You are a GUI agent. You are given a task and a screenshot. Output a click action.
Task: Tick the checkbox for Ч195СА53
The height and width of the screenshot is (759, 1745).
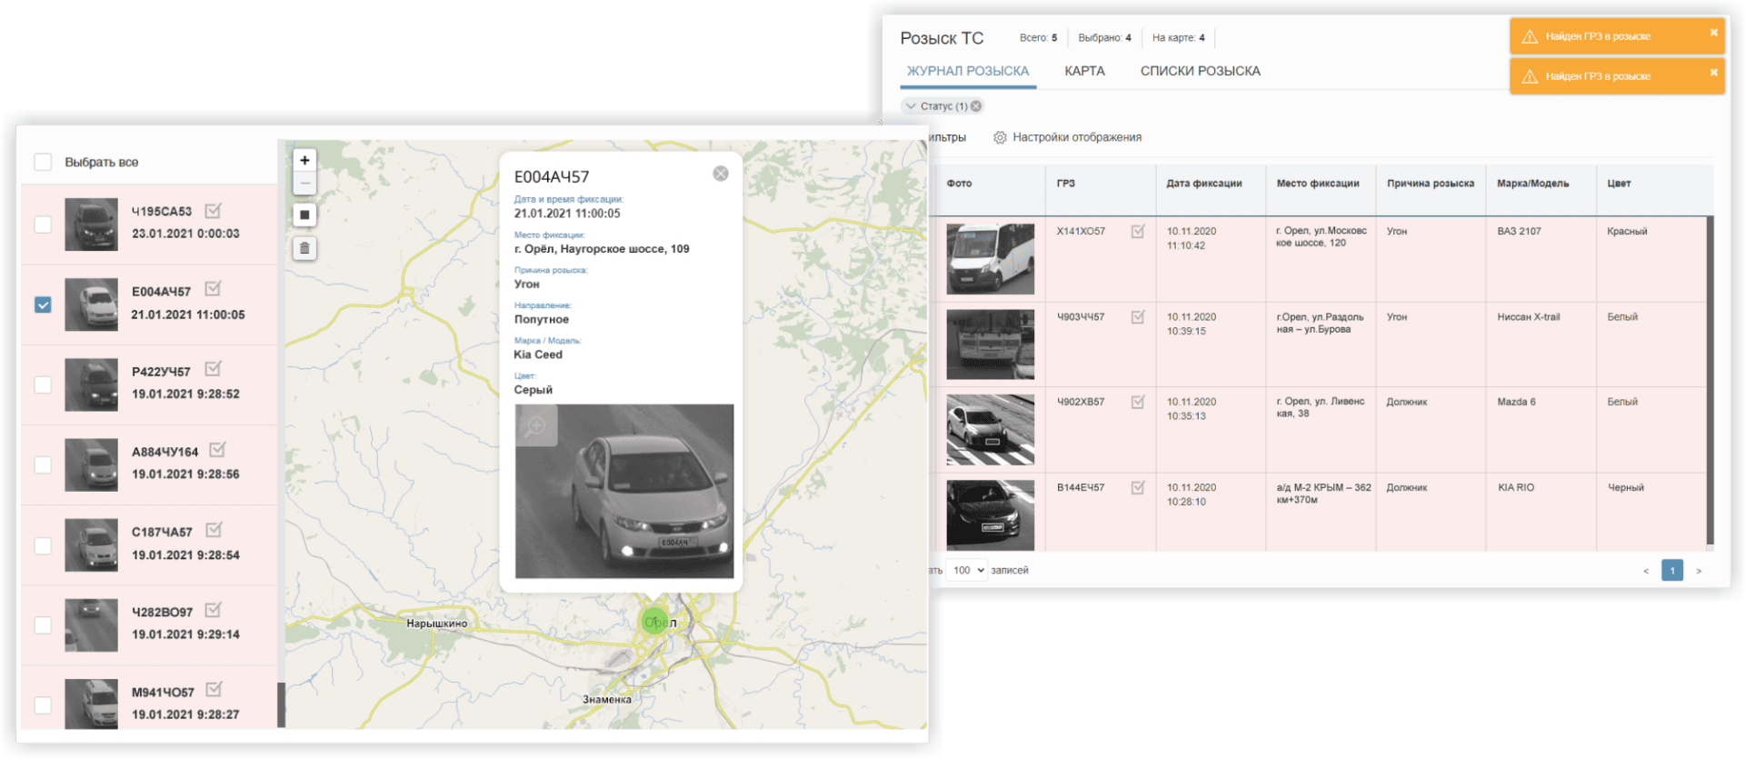(x=43, y=225)
